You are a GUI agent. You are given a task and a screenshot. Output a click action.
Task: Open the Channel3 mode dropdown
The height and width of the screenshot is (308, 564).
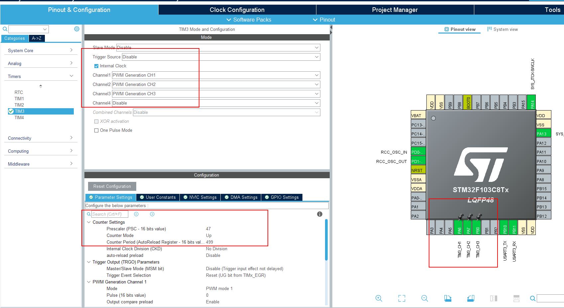point(216,94)
